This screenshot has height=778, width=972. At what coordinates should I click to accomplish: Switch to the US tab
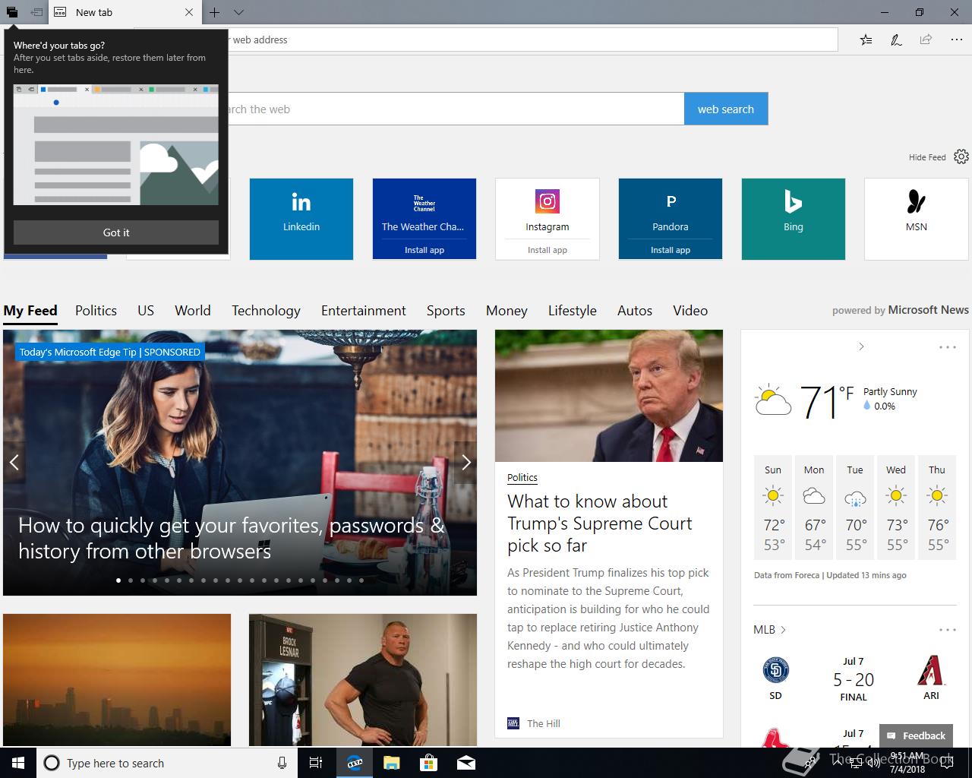(146, 311)
